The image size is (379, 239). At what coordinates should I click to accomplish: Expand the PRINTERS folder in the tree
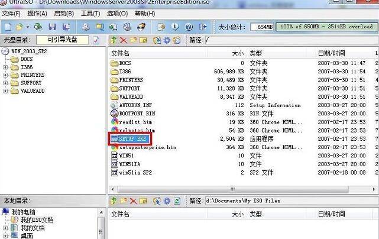pos(5,75)
